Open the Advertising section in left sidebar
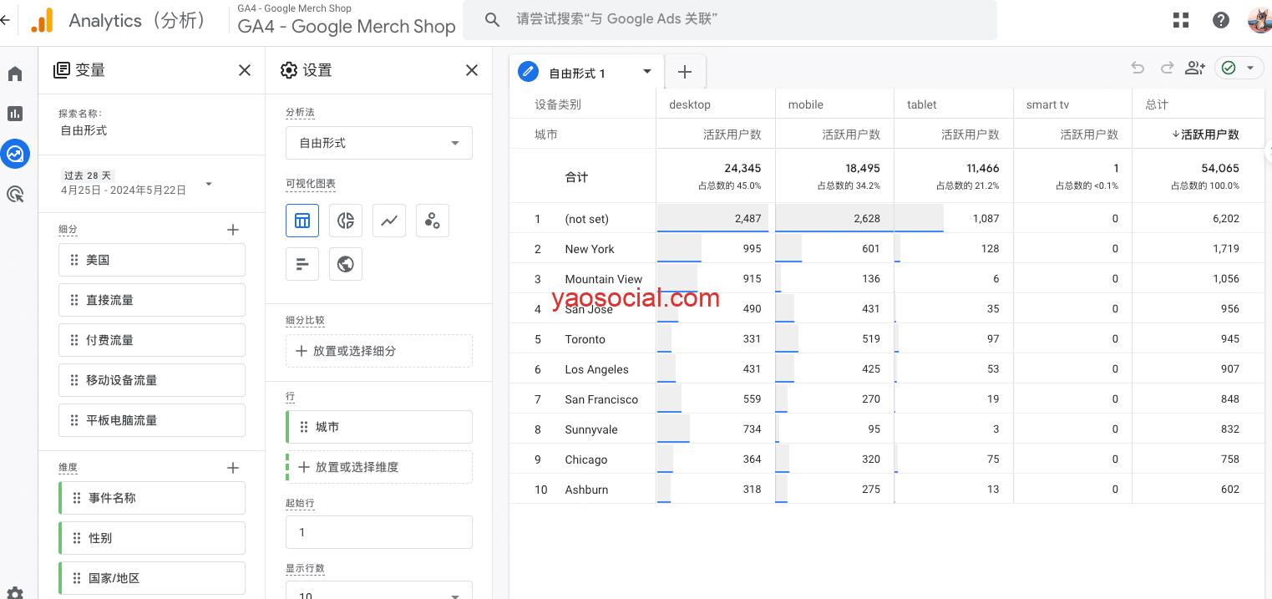The height and width of the screenshot is (599, 1272). (15, 194)
